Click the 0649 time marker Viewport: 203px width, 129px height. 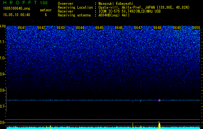click(x=177, y=28)
